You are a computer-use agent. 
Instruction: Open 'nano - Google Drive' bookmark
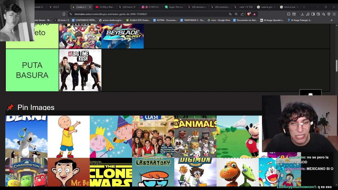point(219,20)
